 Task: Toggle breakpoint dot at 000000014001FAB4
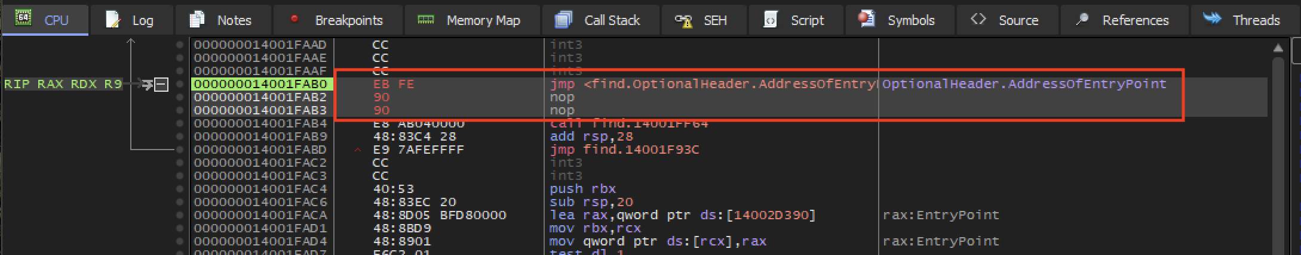tap(180, 123)
